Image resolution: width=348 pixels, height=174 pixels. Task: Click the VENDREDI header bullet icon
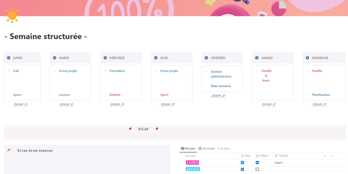[x=206, y=58]
